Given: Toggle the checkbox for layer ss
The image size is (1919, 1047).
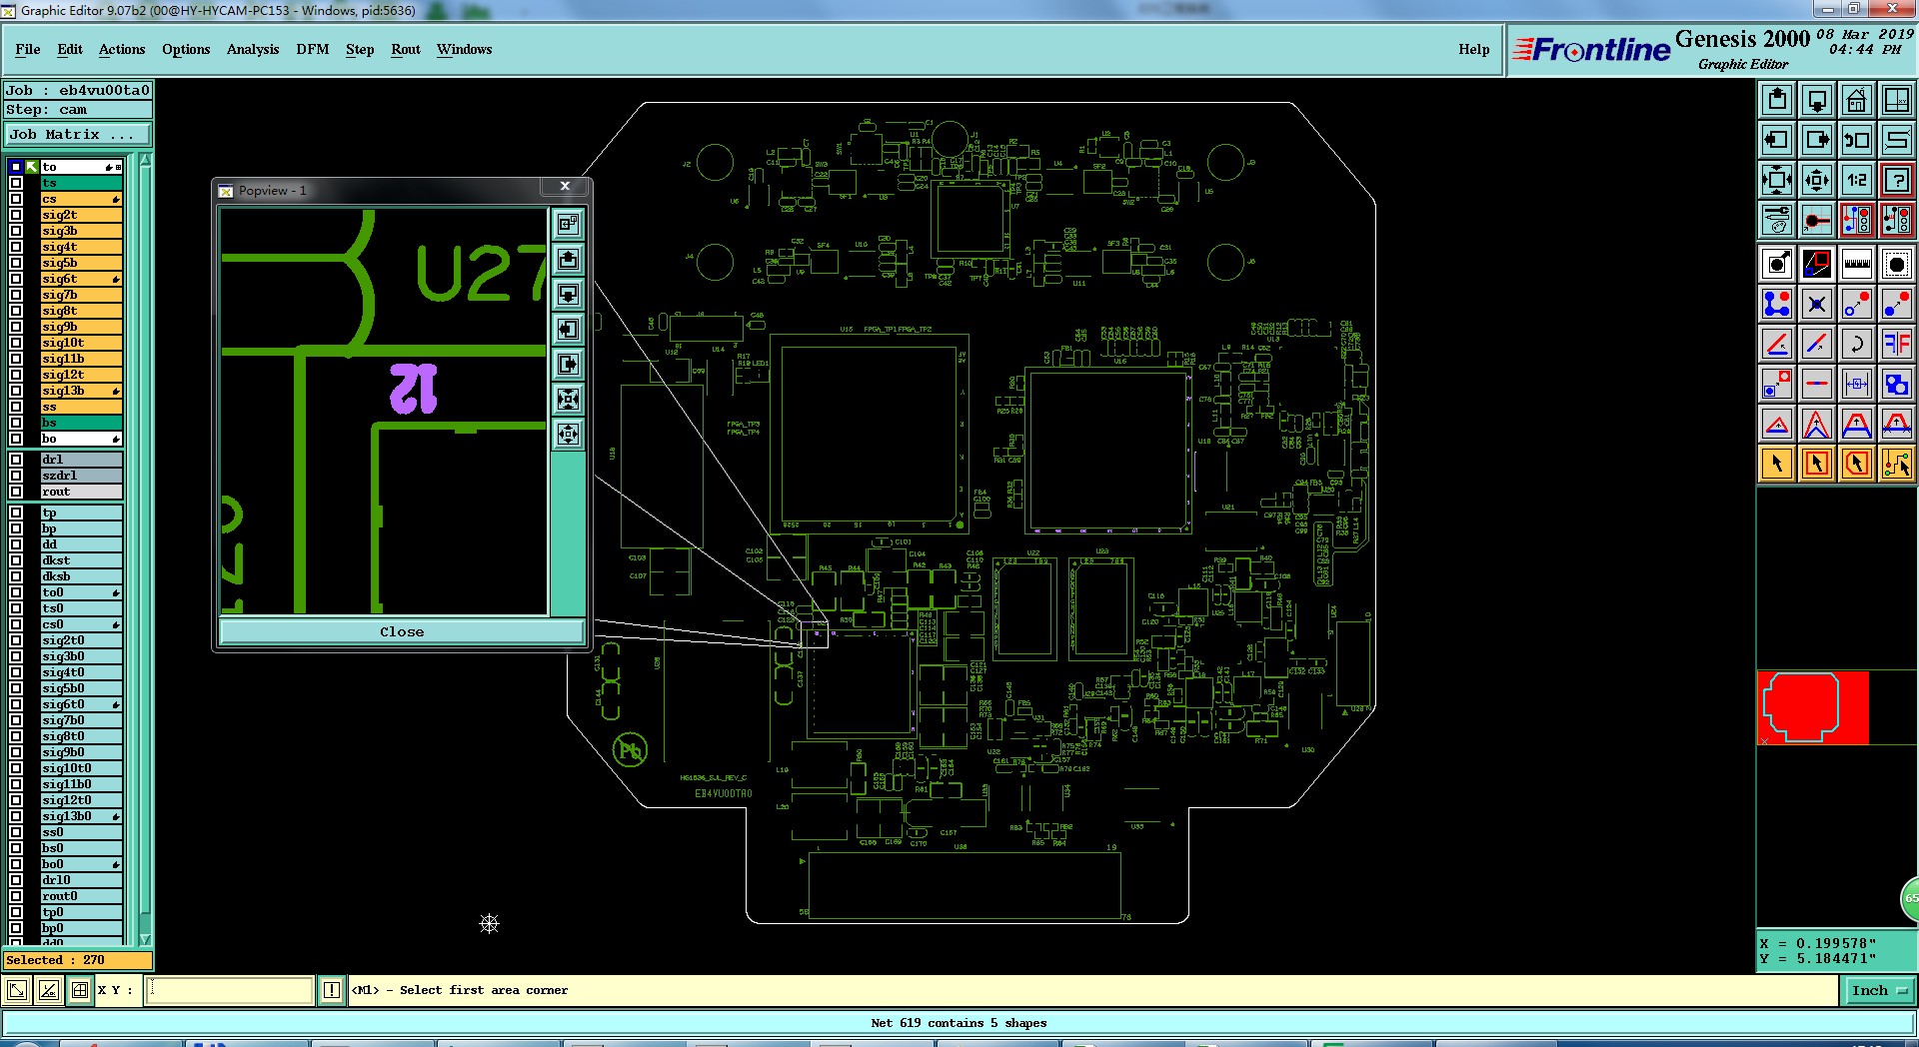Looking at the screenshot, I should point(16,407).
